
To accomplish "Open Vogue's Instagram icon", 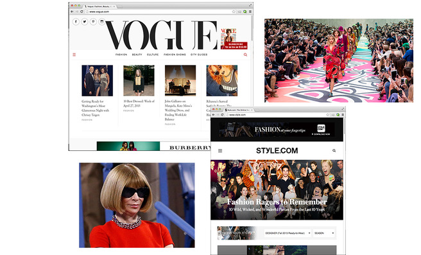I will (102, 22).
